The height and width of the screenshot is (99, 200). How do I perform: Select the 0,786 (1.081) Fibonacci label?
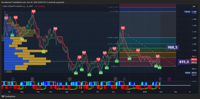(x=113, y=38)
